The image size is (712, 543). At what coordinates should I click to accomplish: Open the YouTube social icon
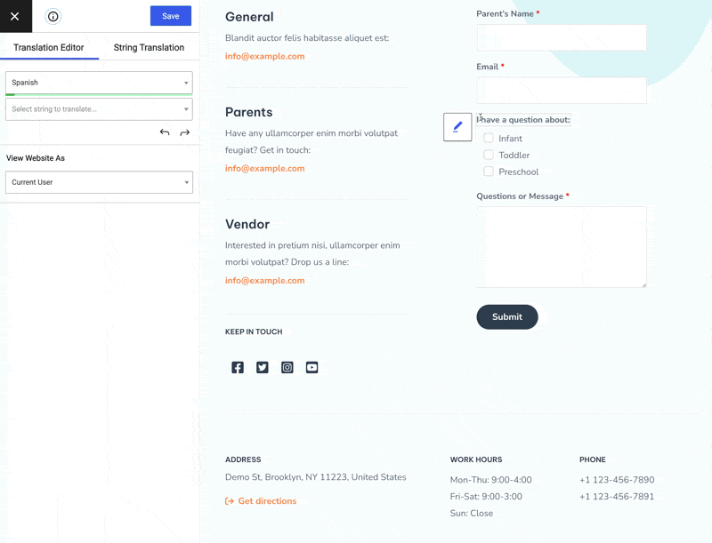[x=312, y=367]
